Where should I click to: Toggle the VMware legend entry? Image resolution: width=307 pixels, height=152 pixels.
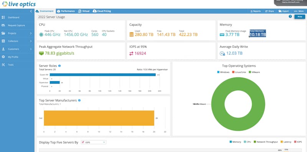point(254,72)
